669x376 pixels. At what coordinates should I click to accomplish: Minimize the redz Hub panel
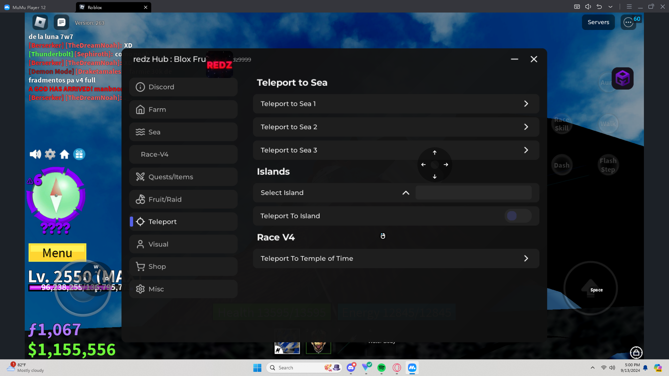(514, 59)
